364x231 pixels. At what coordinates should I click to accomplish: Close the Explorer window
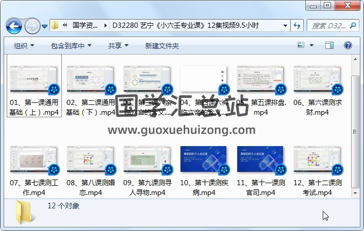[348, 5]
